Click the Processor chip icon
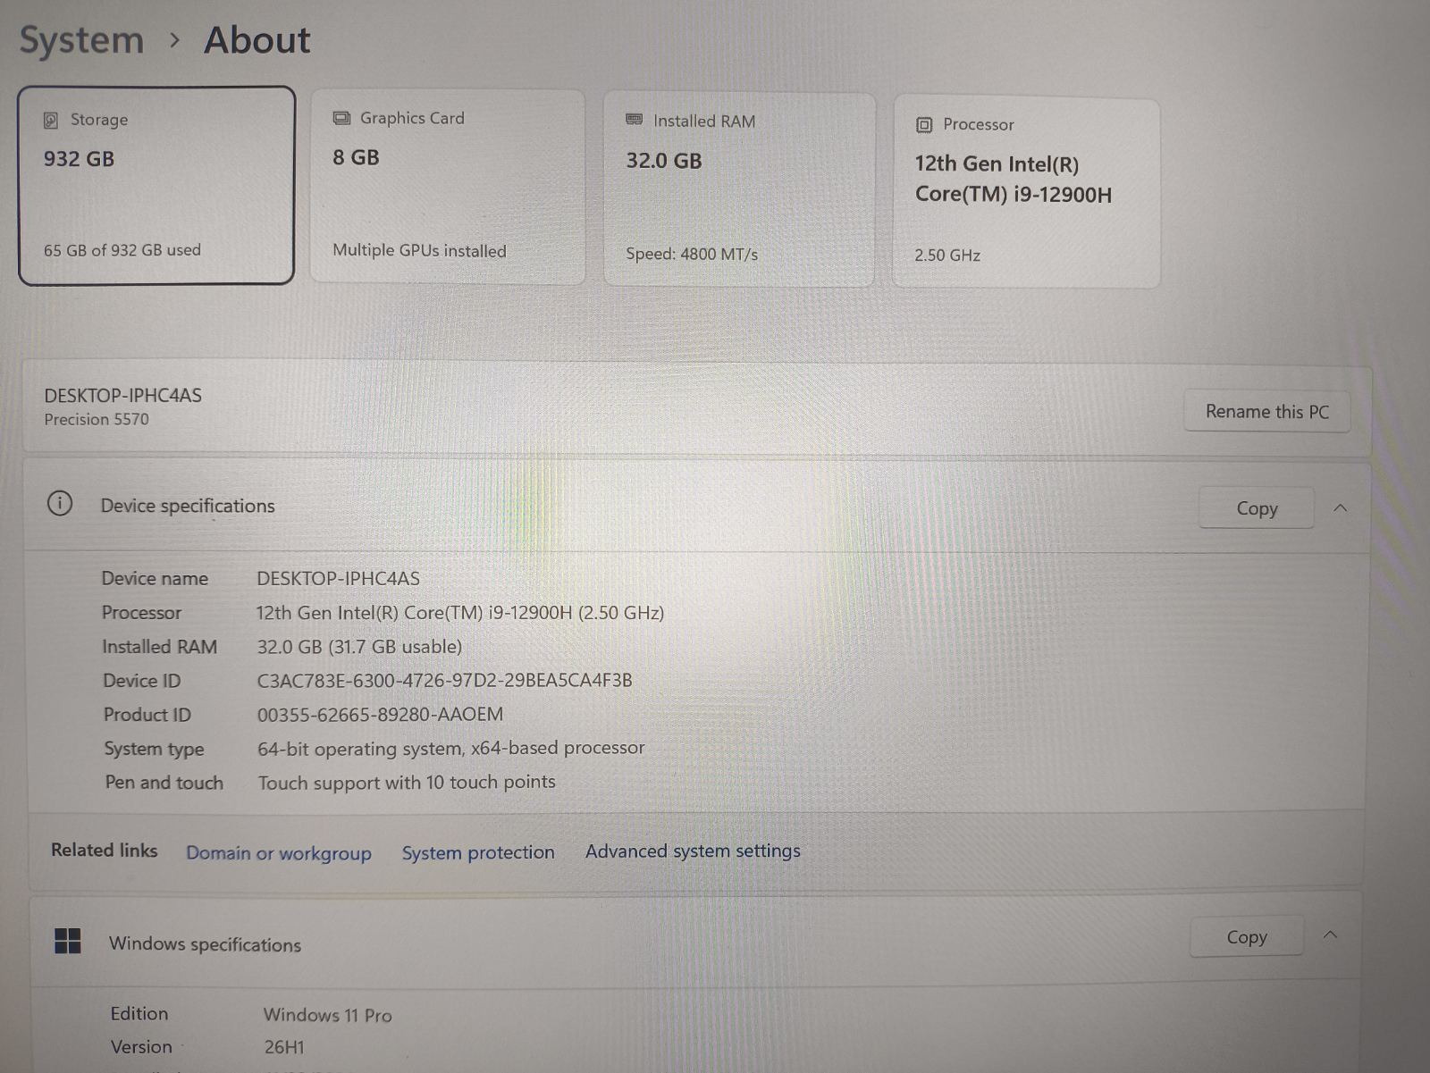This screenshot has width=1430, height=1073. (x=924, y=125)
